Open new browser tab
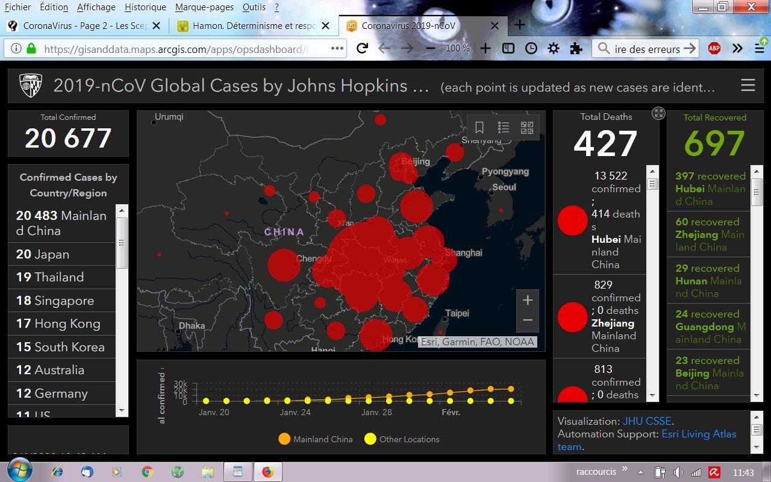This screenshot has height=482, width=771. pyautogui.click(x=520, y=25)
